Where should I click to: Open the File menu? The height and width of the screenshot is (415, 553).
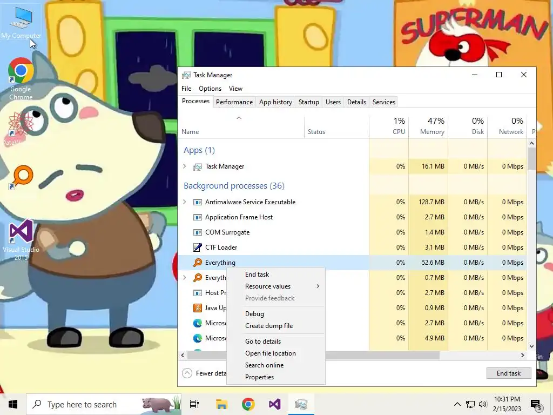point(186,89)
